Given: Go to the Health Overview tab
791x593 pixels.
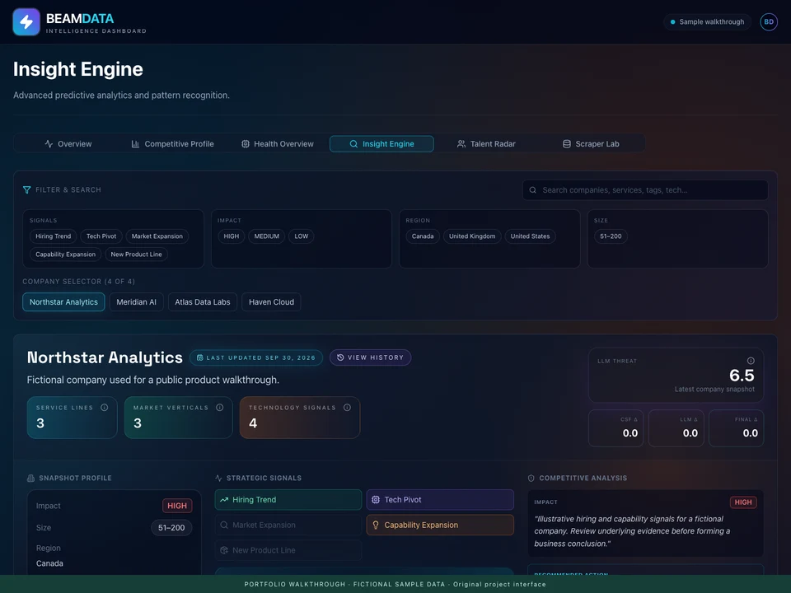Looking at the screenshot, I should click(278, 143).
